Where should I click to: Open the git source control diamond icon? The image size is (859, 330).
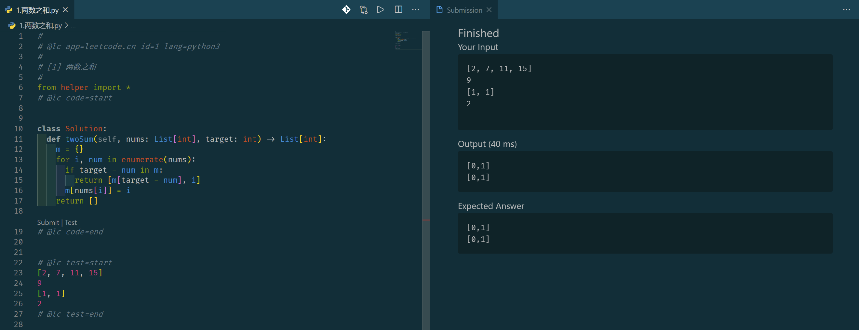tap(346, 10)
